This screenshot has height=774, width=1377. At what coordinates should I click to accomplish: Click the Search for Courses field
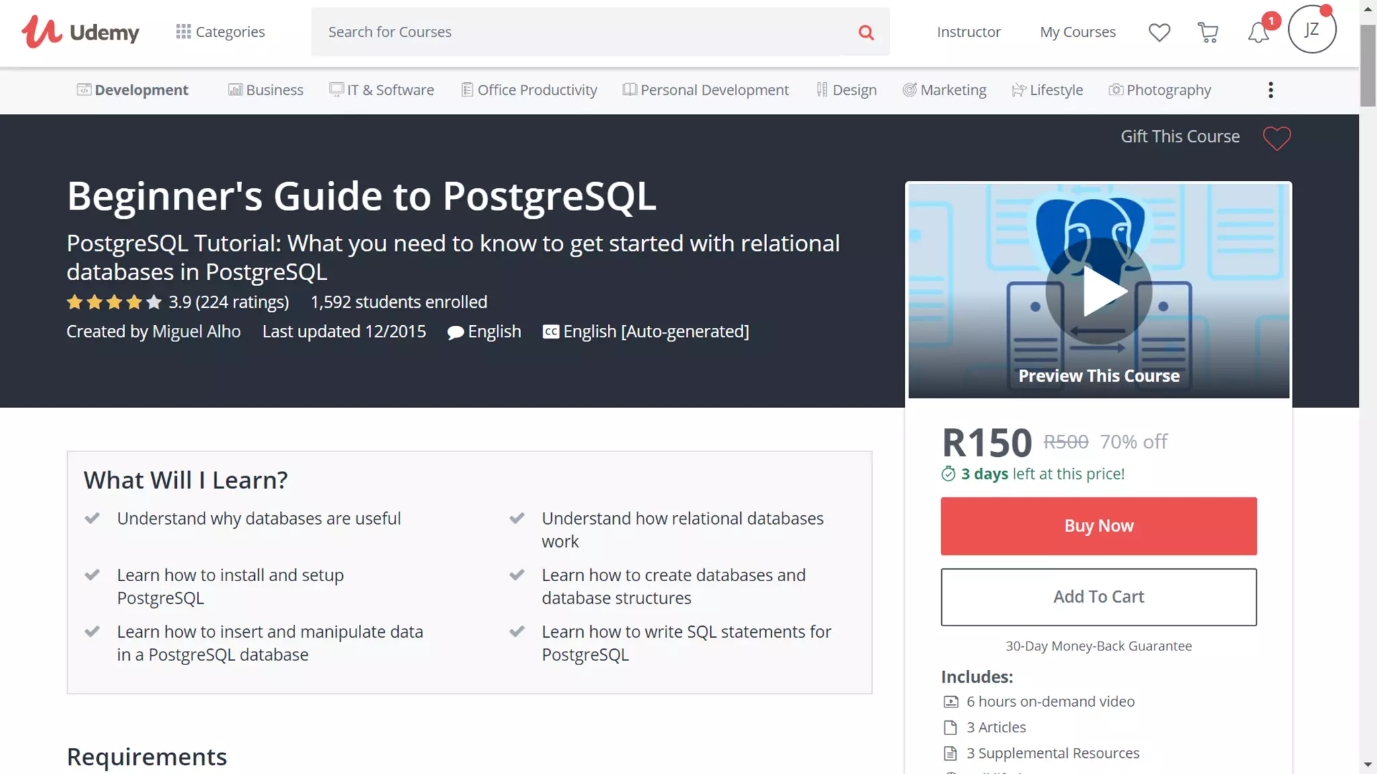point(578,32)
